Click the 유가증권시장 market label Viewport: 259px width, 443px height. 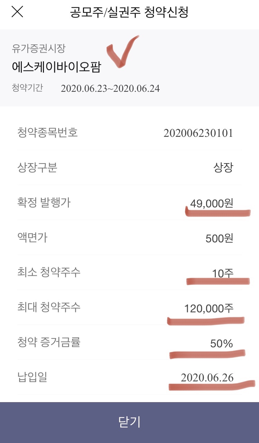[38, 49]
